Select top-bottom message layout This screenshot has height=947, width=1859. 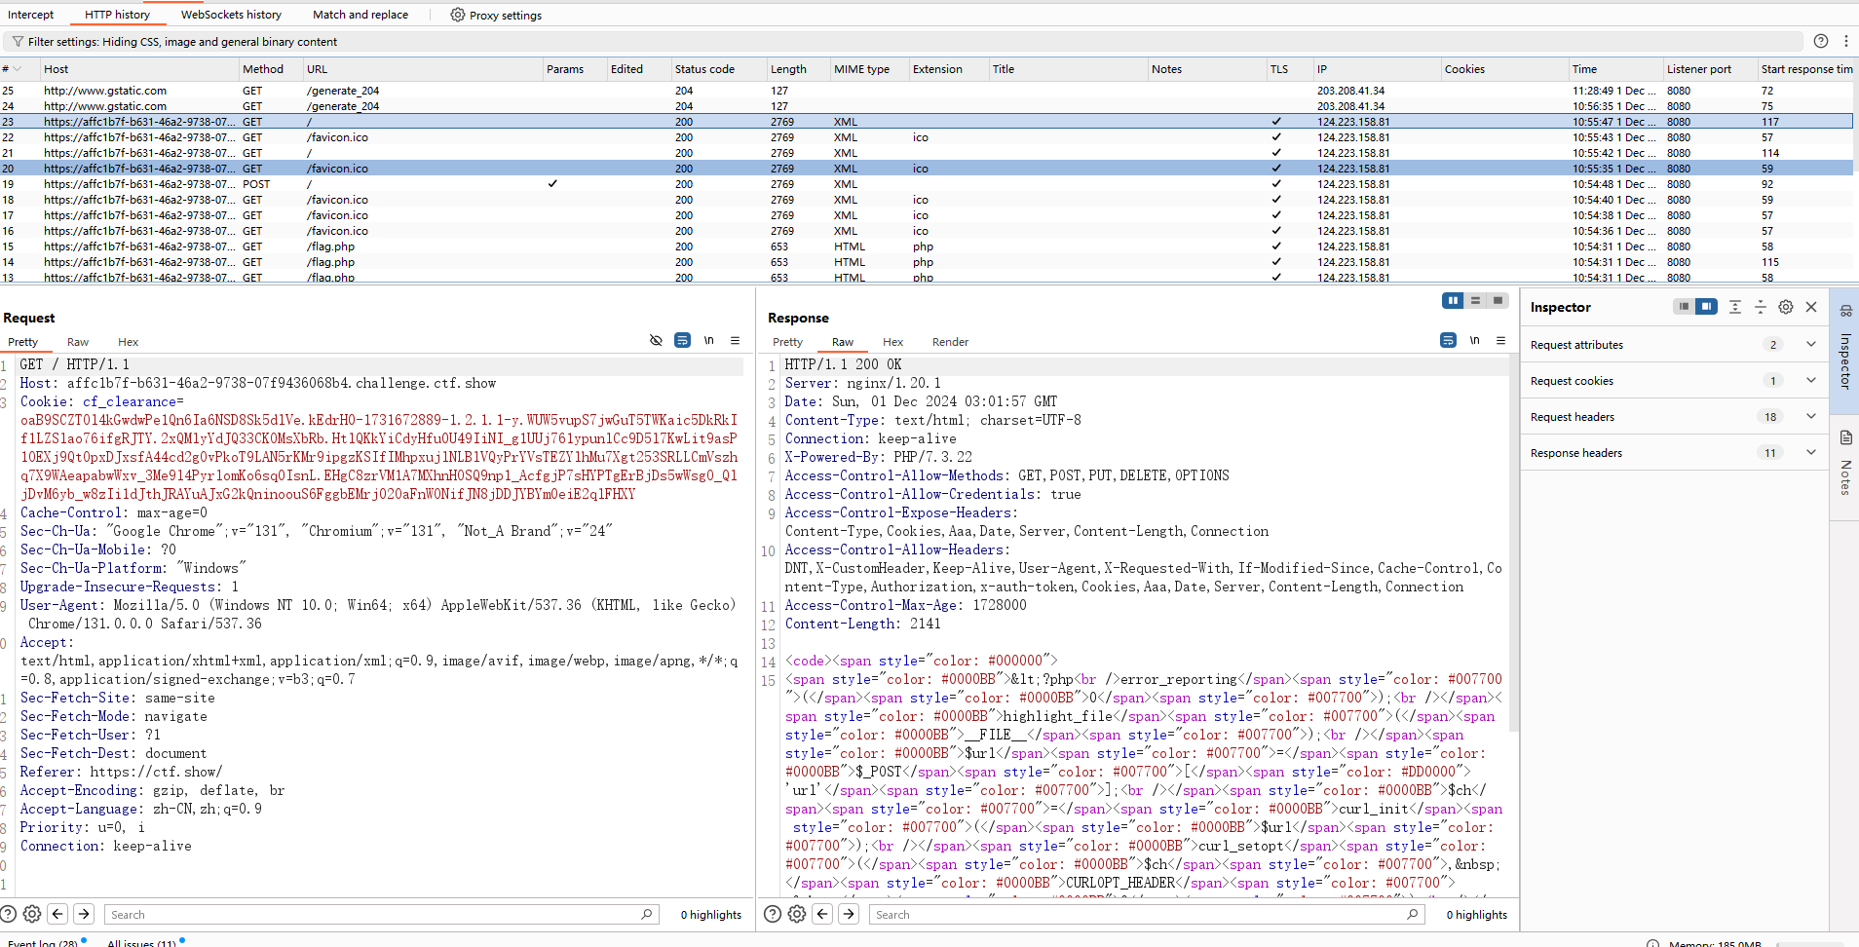click(1475, 301)
